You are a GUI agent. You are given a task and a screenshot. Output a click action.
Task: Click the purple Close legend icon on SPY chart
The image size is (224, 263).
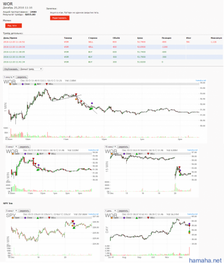(x=25, y=218)
